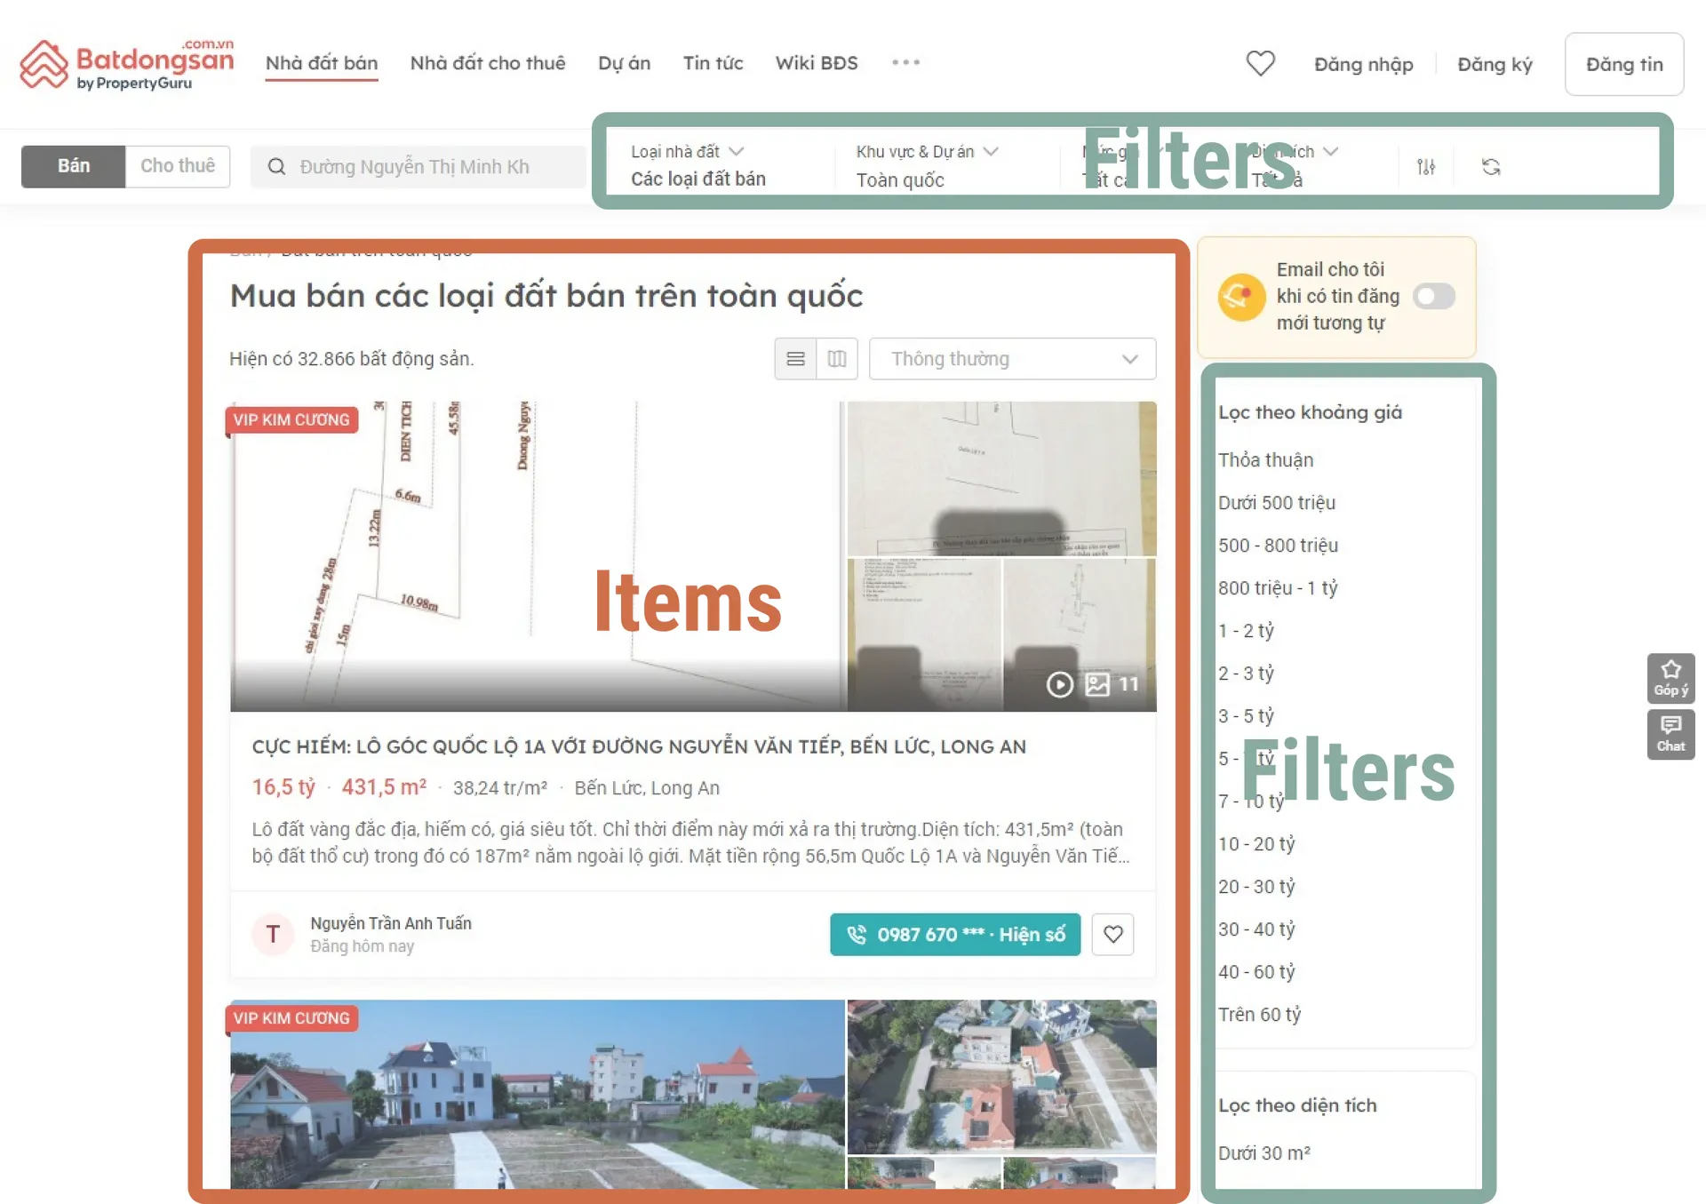Toggle the Bán/Cho thuê sale switch

tap(177, 165)
